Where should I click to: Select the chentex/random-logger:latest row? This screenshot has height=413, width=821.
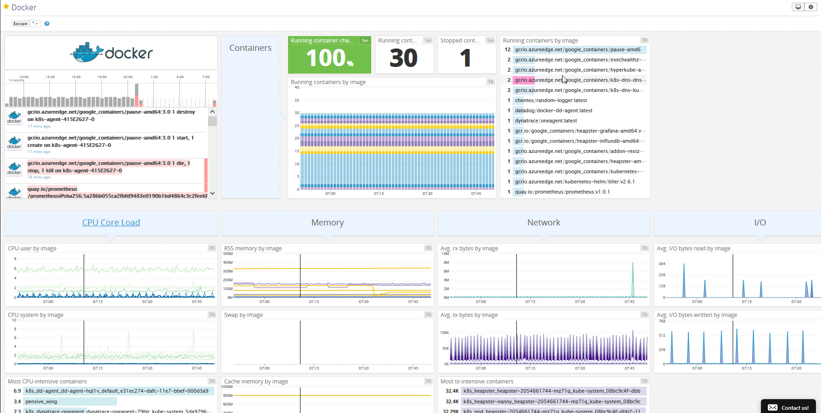(575, 100)
